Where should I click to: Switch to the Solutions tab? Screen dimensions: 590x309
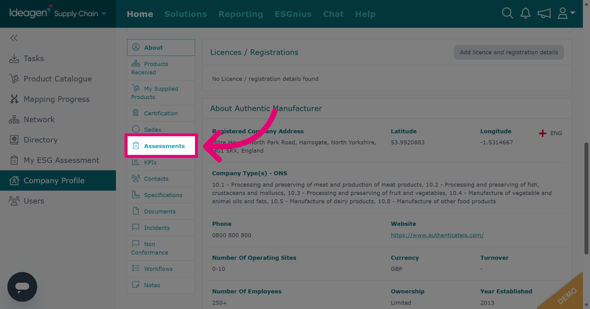click(x=186, y=14)
